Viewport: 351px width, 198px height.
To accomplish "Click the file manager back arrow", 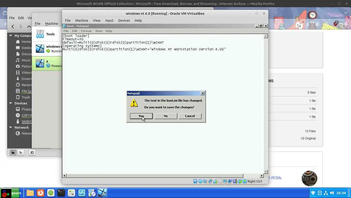I will click(x=13, y=26).
